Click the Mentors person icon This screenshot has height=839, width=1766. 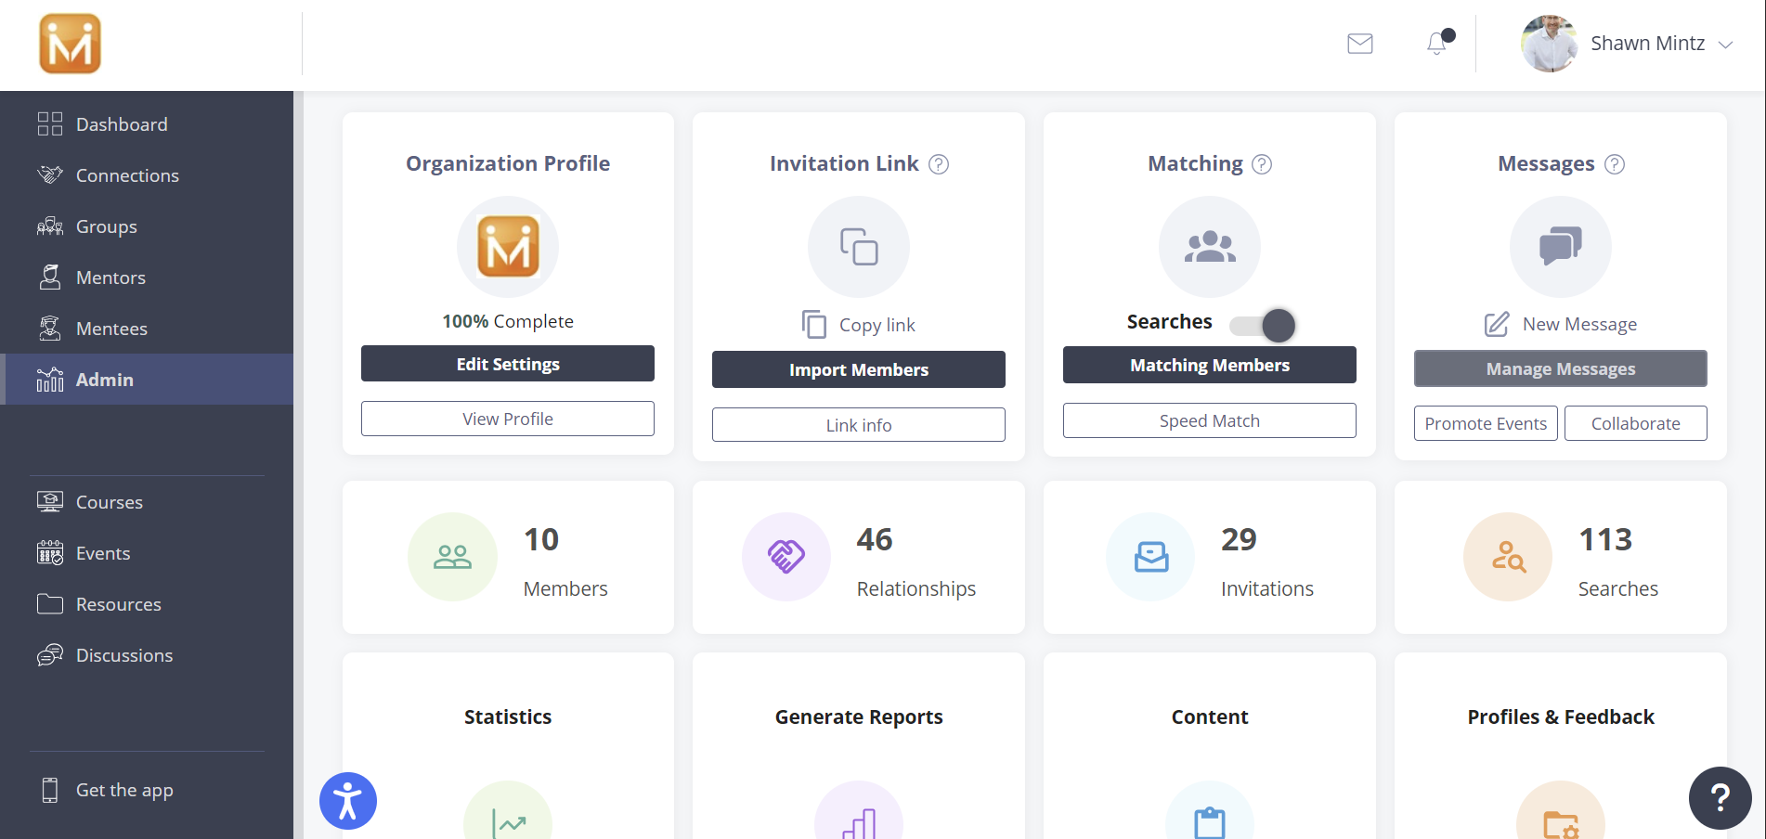tap(50, 277)
